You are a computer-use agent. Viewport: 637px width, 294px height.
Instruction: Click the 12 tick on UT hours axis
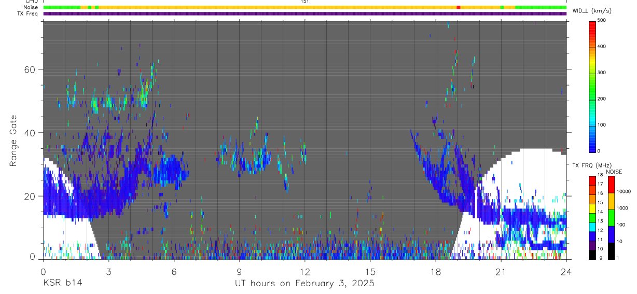coord(304,271)
